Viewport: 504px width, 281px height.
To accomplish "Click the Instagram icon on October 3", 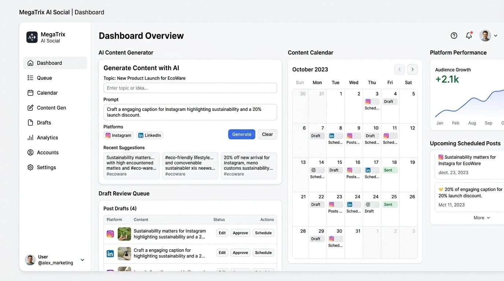I will (368, 102).
